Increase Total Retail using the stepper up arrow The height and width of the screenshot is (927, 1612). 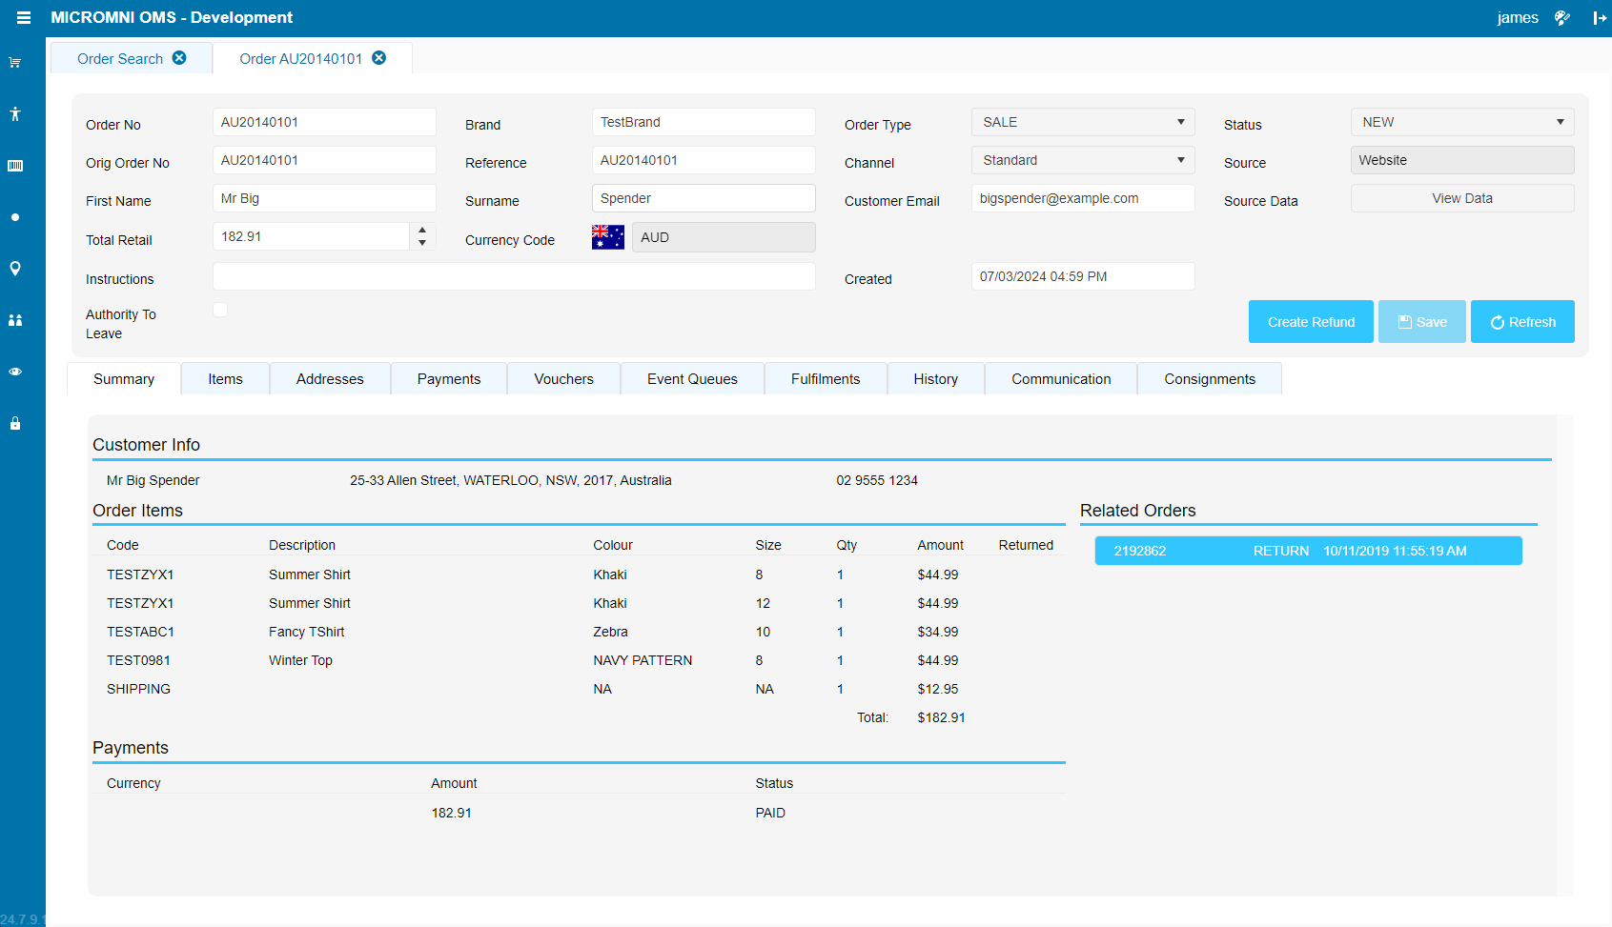[422, 231]
